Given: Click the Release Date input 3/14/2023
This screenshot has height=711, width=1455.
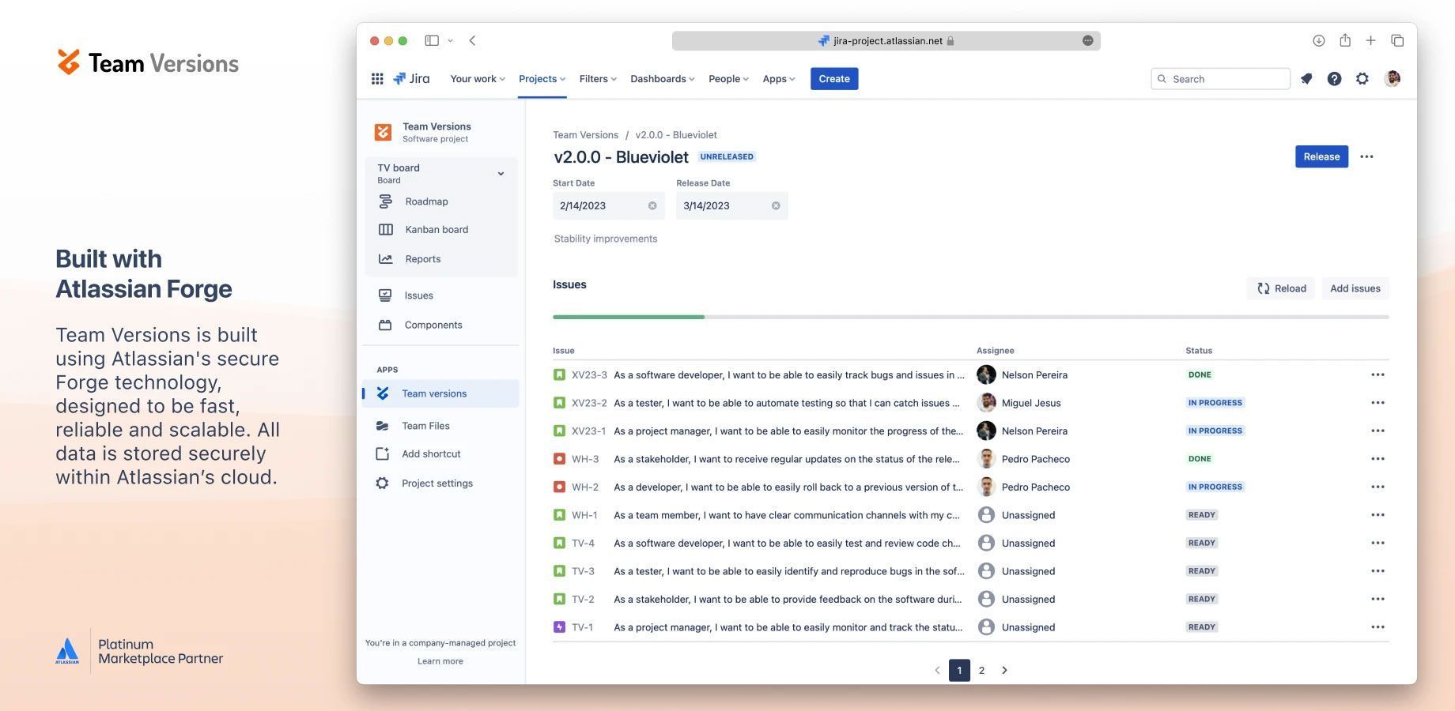Looking at the screenshot, I should (731, 205).
